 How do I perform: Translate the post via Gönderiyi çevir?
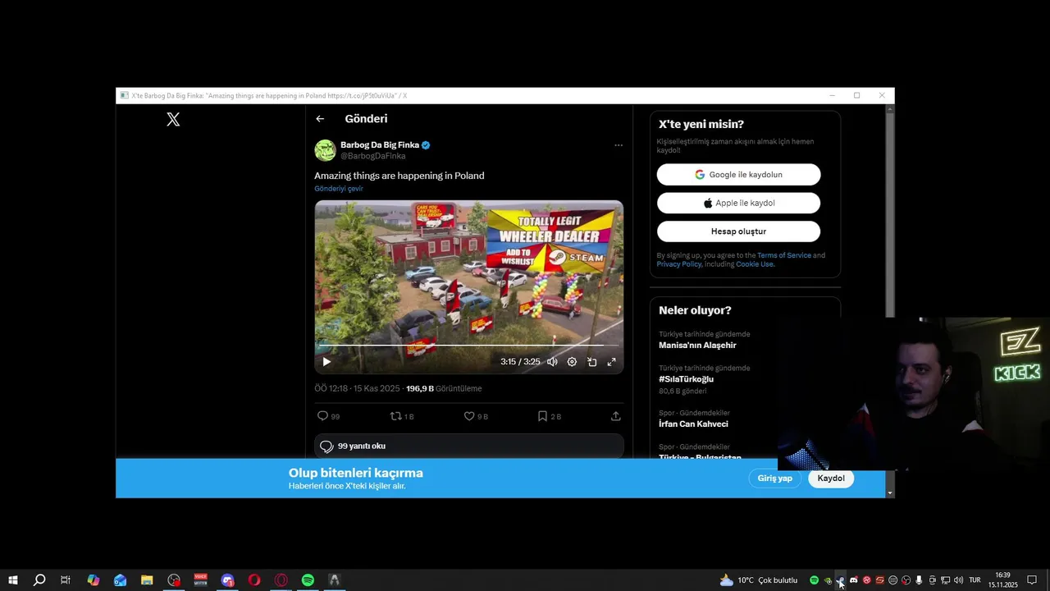tap(339, 189)
